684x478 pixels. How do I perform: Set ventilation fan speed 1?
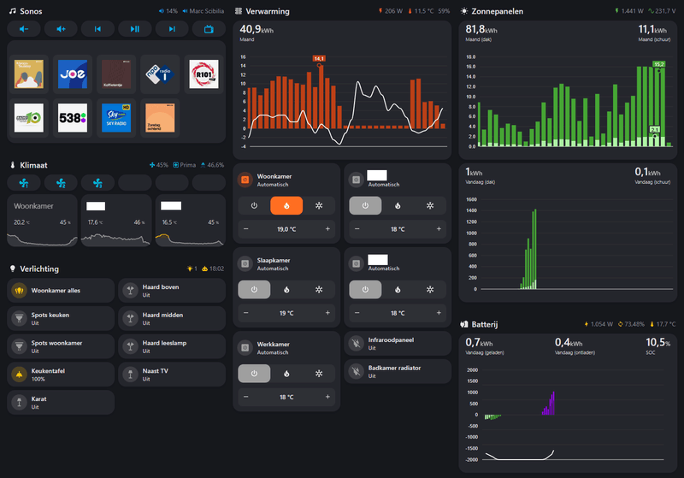24,183
